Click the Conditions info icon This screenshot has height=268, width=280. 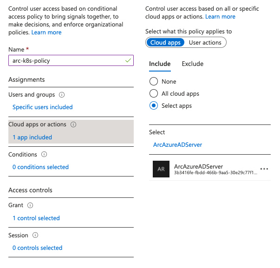[44, 154]
